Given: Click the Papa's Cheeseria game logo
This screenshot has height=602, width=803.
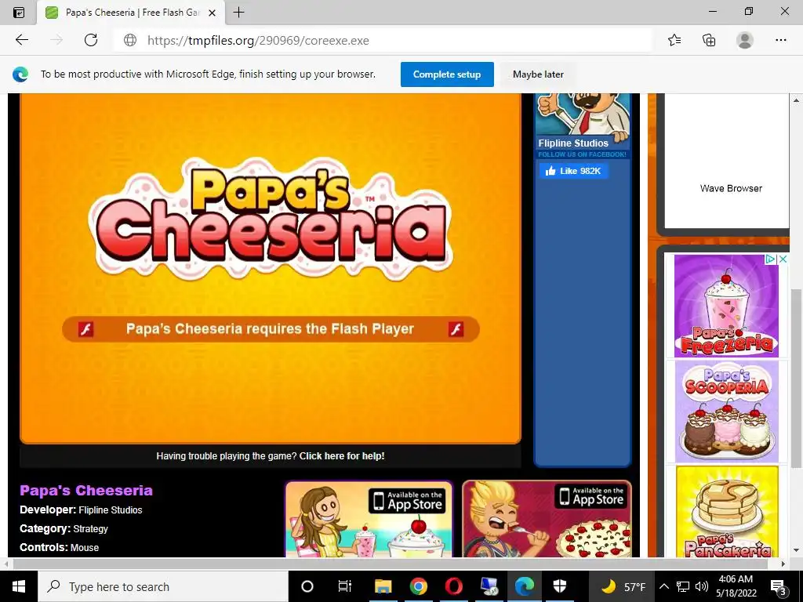Looking at the screenshot, I should tap(271, 219).
